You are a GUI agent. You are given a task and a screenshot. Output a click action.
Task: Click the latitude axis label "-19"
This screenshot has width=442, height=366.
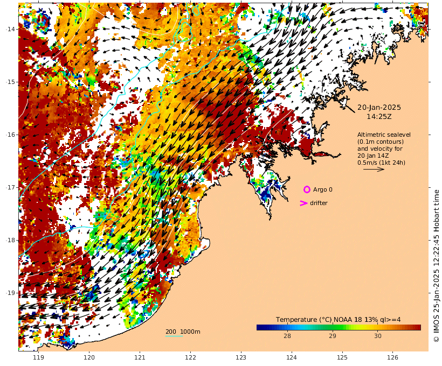point(10,293)
